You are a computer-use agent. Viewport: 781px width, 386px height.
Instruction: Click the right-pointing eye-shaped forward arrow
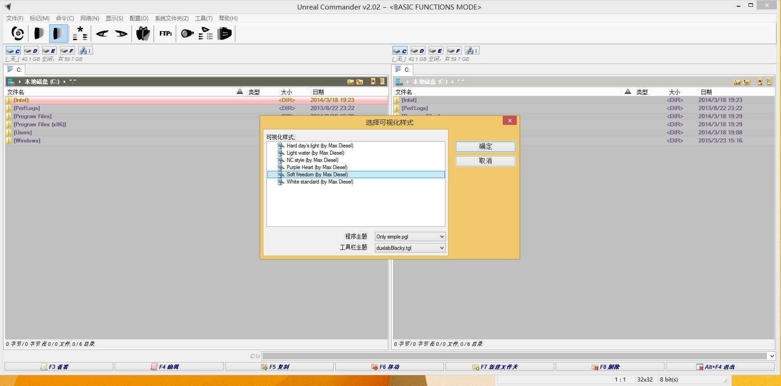click(121, 33)
